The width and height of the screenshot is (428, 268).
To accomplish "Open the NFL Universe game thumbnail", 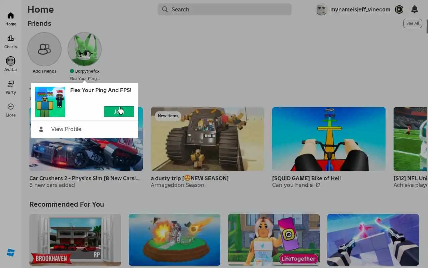I will point(410,139).
